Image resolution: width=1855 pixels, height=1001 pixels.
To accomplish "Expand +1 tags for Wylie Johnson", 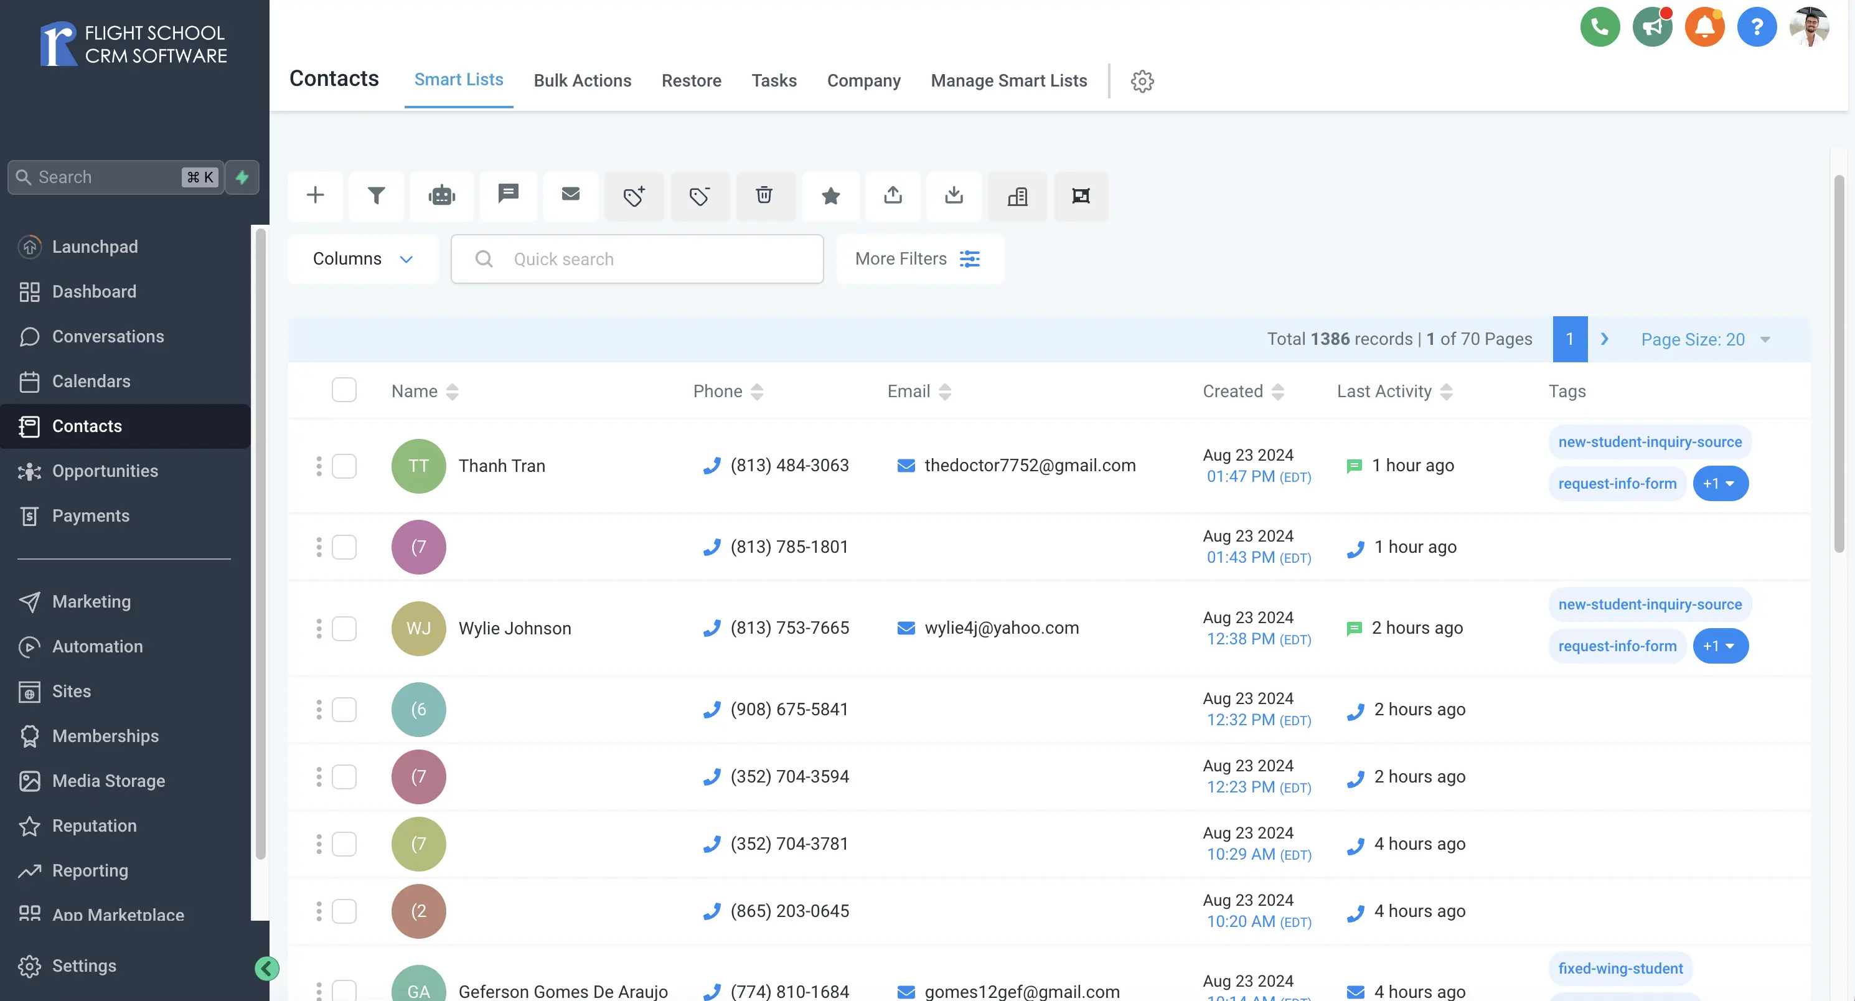I will 1721,646.
